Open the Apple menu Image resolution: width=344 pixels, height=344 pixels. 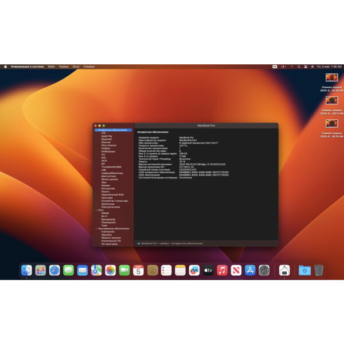6,67
